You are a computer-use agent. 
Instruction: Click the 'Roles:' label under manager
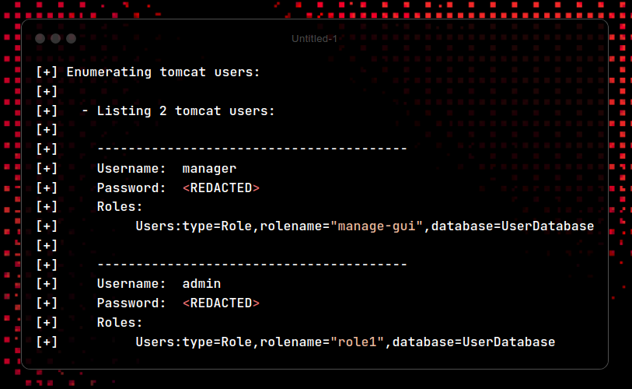tap(120, 207)
